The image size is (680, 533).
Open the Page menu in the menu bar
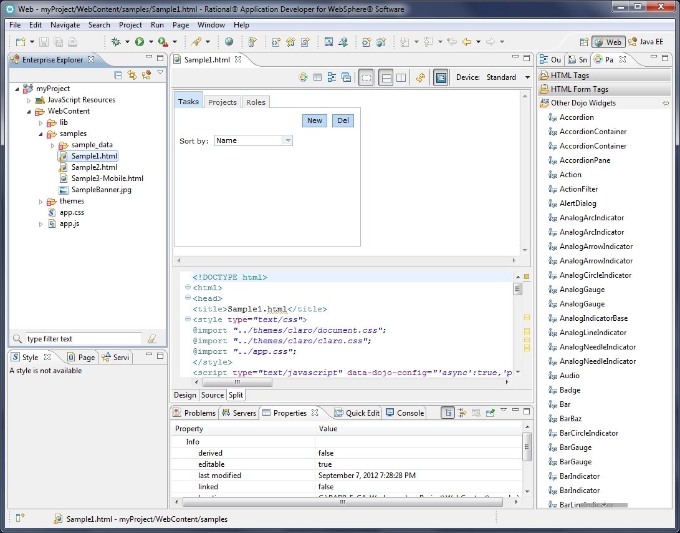coord(180,25)
